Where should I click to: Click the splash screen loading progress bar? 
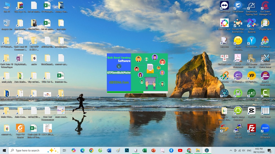(x=137, y=92)
